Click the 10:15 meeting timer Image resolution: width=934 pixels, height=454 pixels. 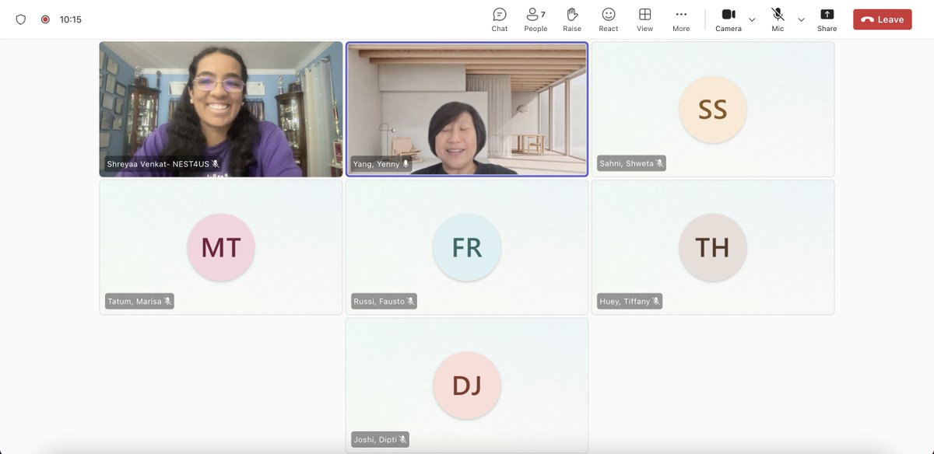tap(71, 19)
